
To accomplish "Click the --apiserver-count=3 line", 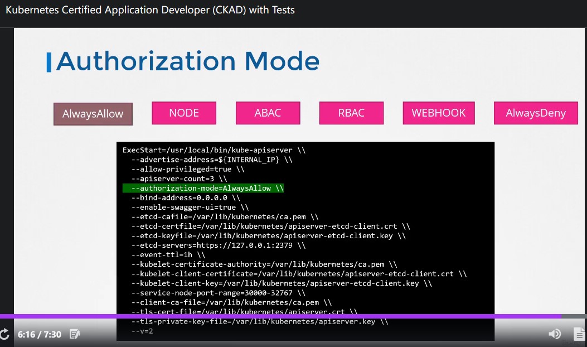I will (x=180, y=179).
